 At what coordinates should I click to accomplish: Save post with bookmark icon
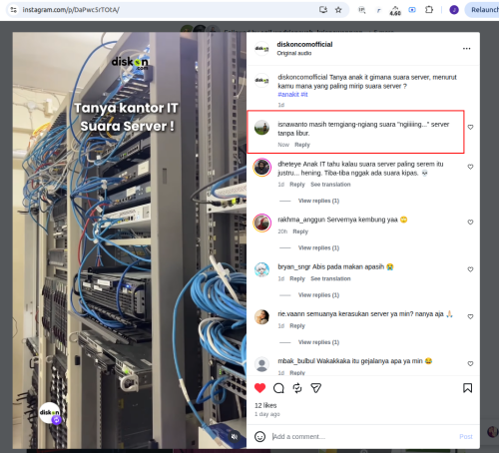pyautogui.click(x=467, y=388)
